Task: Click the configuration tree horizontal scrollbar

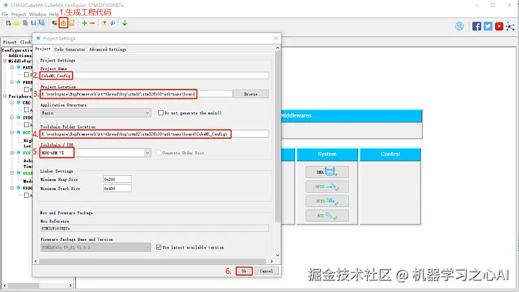Action: coord(23,285)
